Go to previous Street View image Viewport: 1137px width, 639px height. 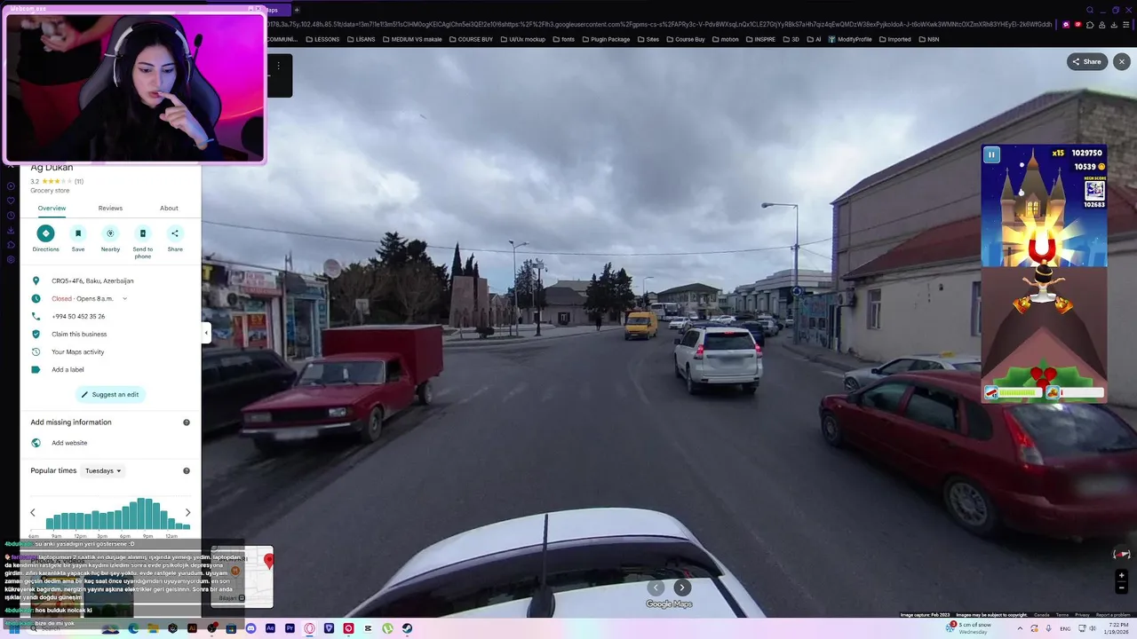click(656, 587)
